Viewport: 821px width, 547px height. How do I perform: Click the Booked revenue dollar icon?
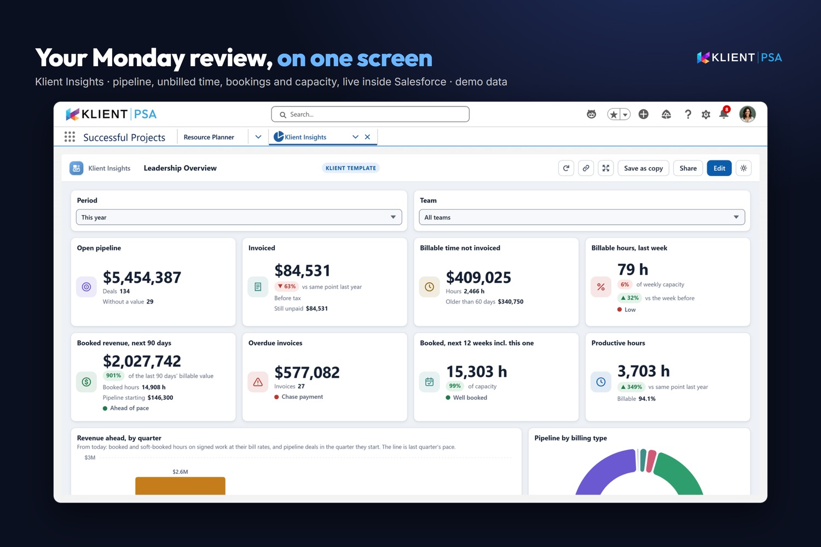(x=86, y=382)
